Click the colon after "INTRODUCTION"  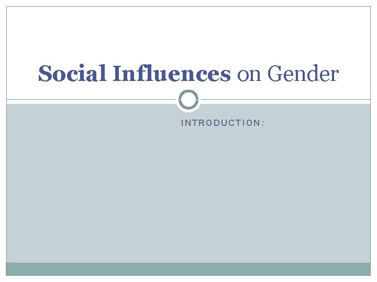click(262, 123)
